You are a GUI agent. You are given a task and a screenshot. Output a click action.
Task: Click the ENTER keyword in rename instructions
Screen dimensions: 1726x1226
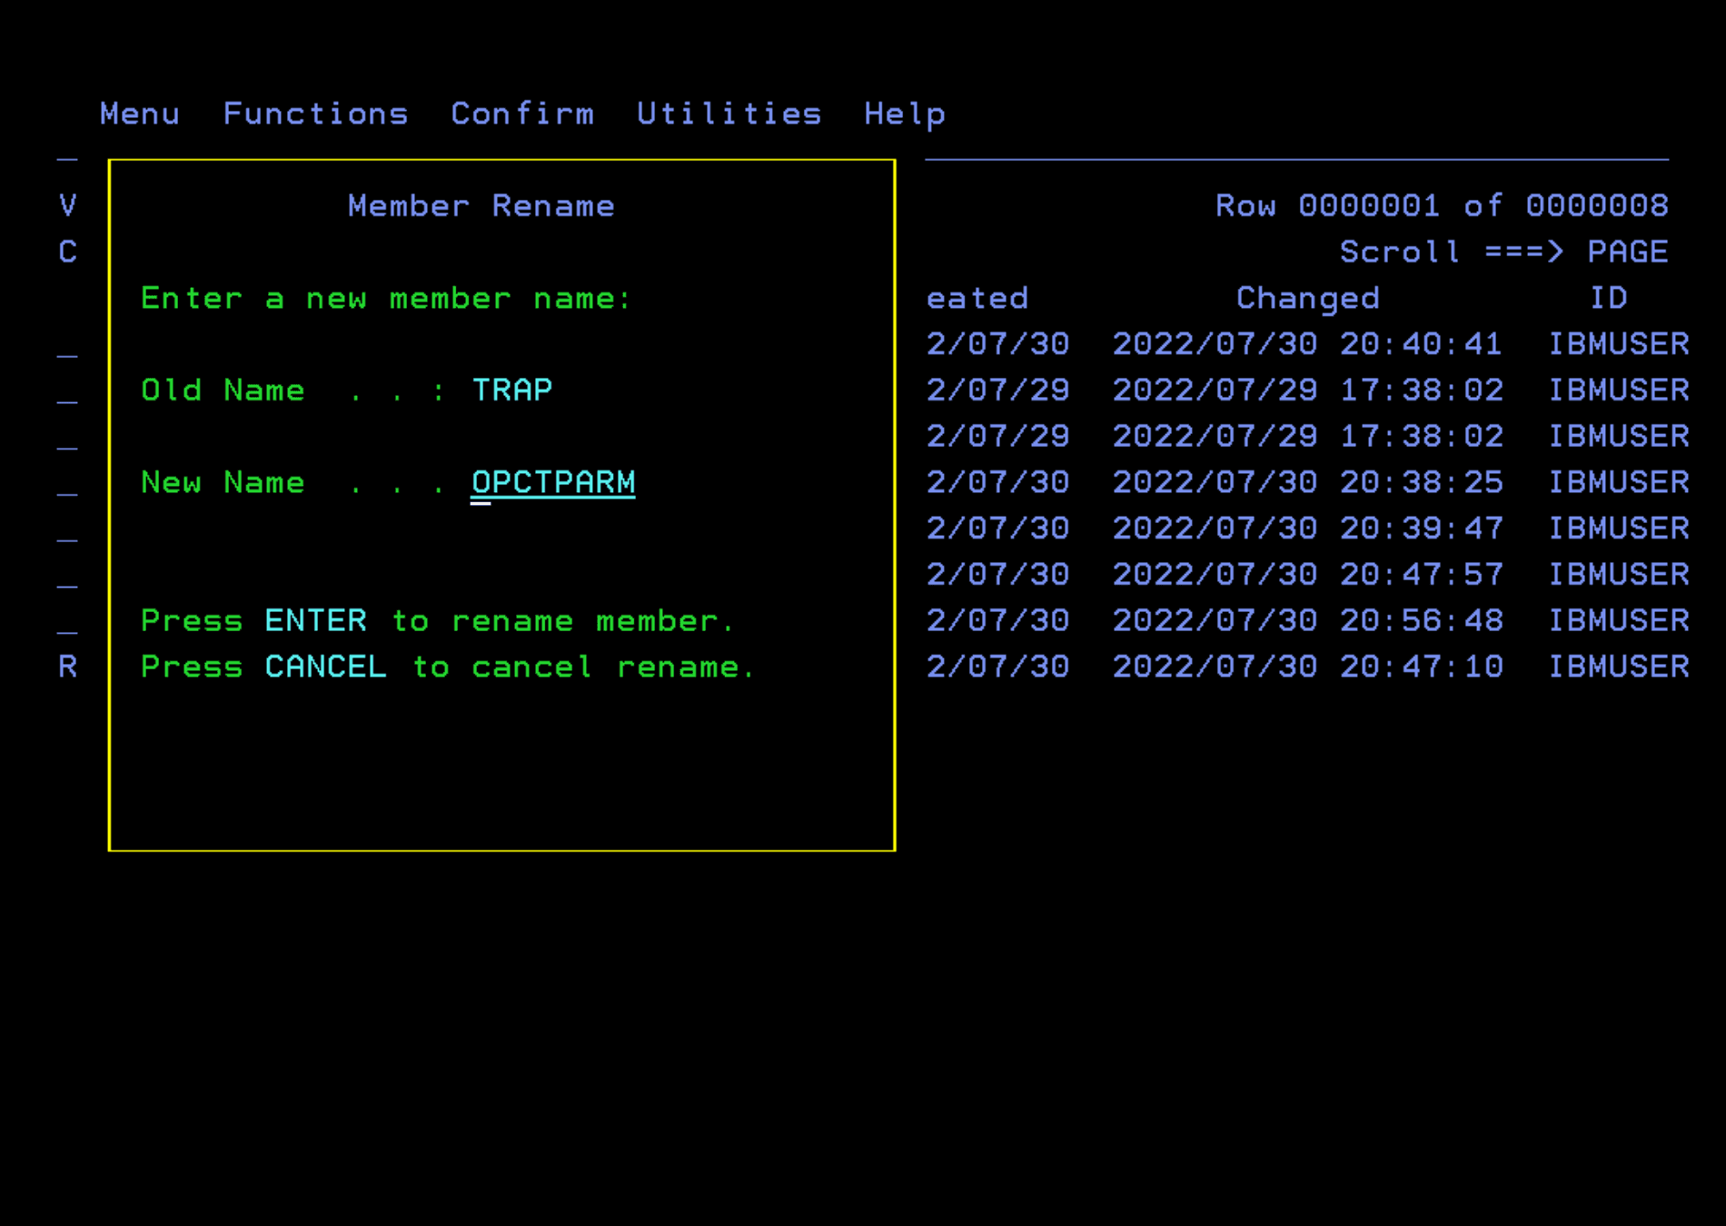click(x=315, y=621)
